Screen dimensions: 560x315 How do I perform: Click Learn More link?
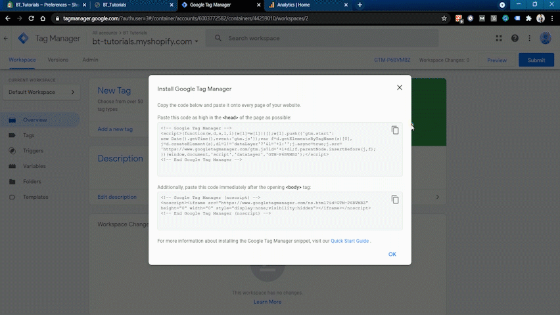pyautogui.click(x=268, y=302)
